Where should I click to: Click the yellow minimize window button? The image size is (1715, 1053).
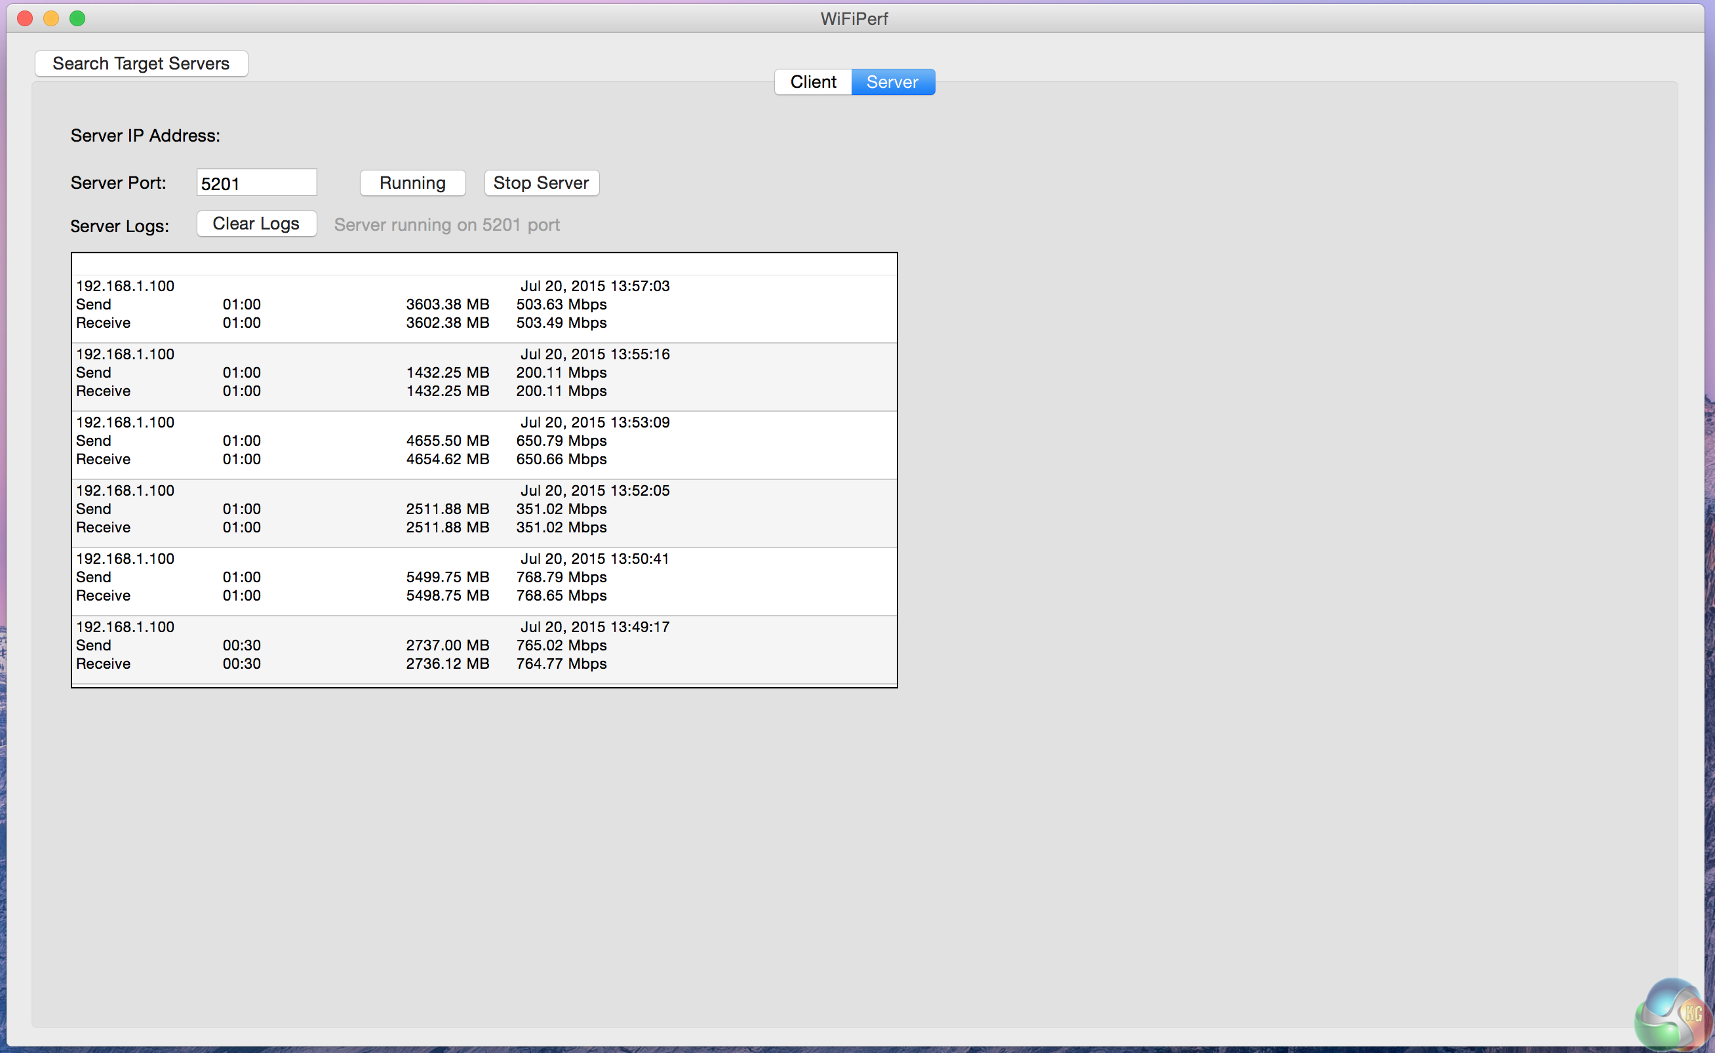[52, 19]
